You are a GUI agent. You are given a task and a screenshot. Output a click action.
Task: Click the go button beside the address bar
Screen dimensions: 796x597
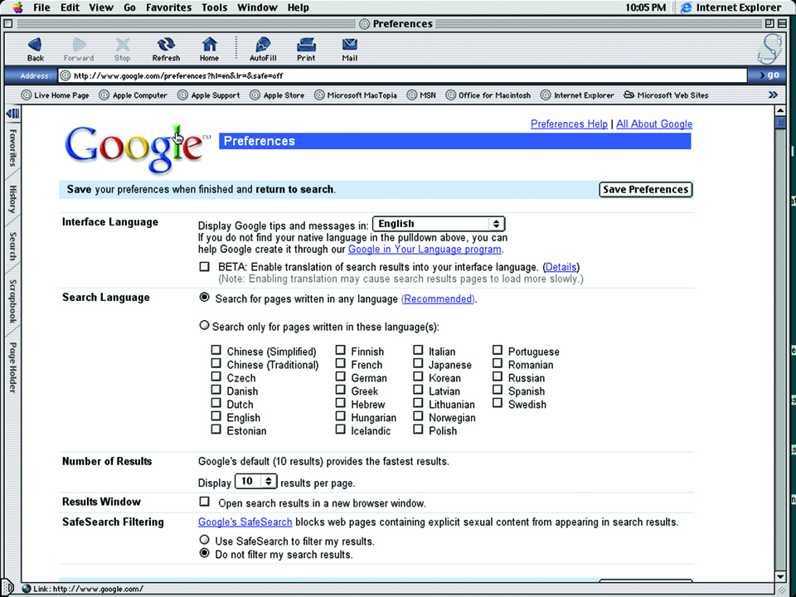769,75
